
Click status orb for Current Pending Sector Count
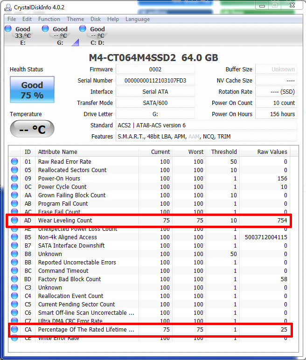click(x=14, y=304)
